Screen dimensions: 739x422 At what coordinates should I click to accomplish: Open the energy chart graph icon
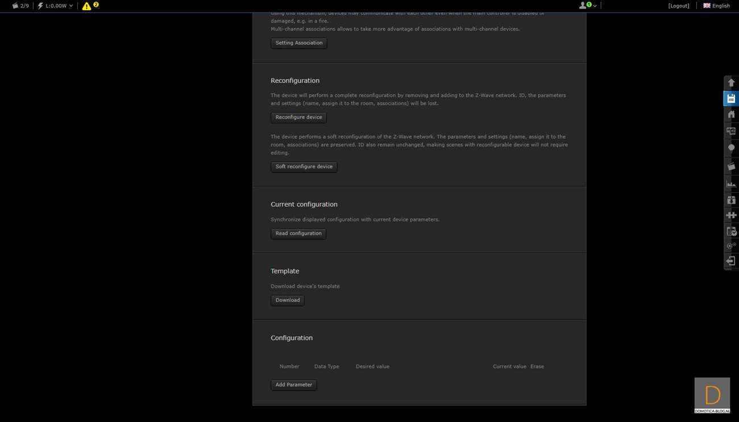731,184
